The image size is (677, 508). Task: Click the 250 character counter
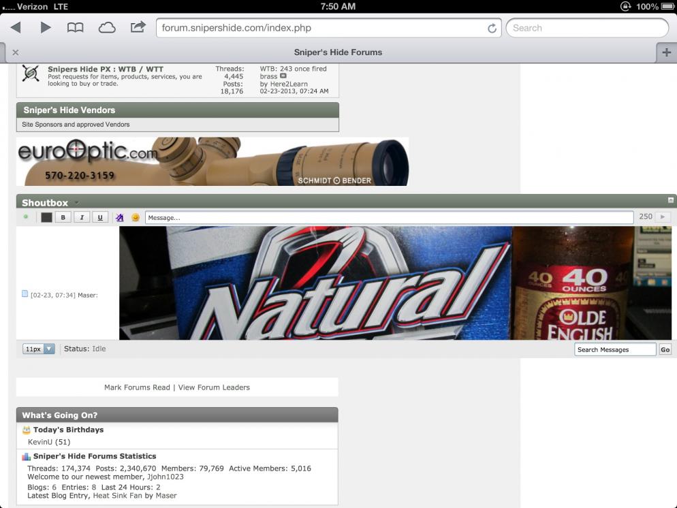point(646,217)
